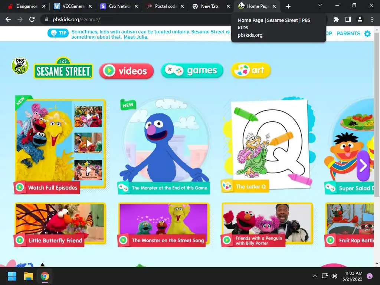Go back in browser
380x285 pixels.
click(8, 19)
